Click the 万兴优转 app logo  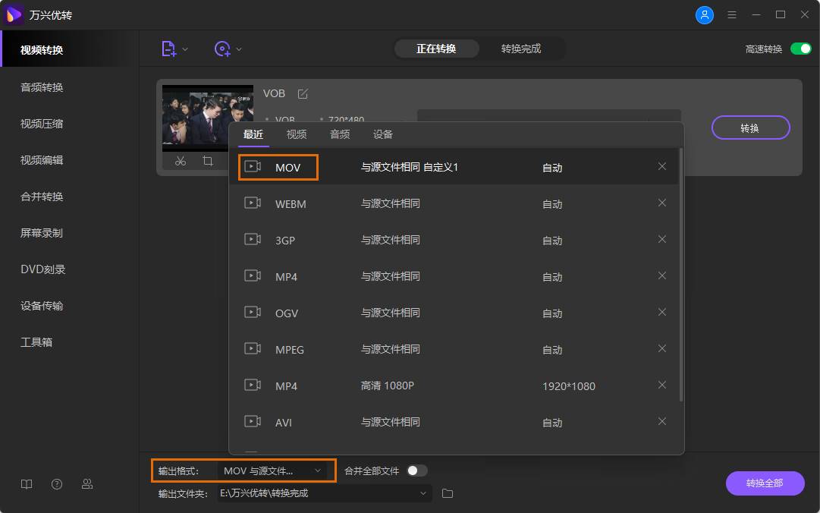13,14
